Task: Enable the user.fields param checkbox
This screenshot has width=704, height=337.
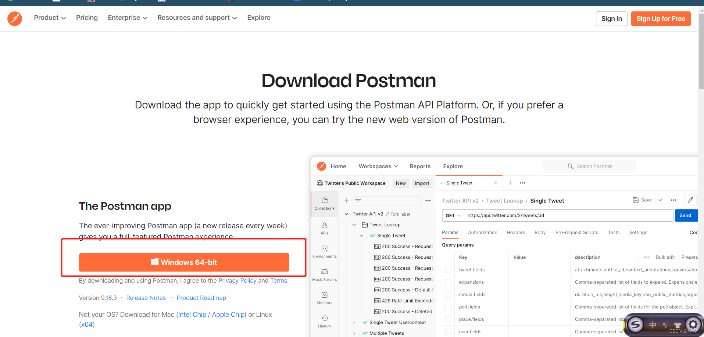Action: click(x=448, y=332)
